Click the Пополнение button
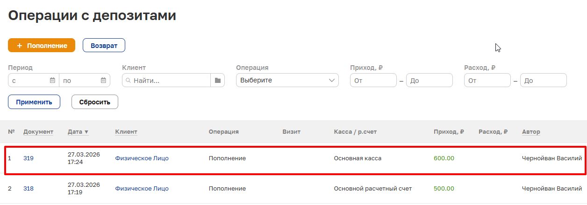Image resolution: width=587 pixels, height=205 pixels. (x=42, y=46)
